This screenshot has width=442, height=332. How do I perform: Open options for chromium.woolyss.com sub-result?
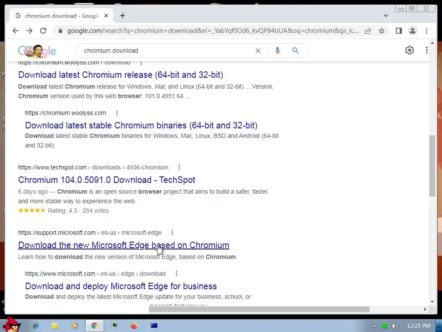[117, 113]
